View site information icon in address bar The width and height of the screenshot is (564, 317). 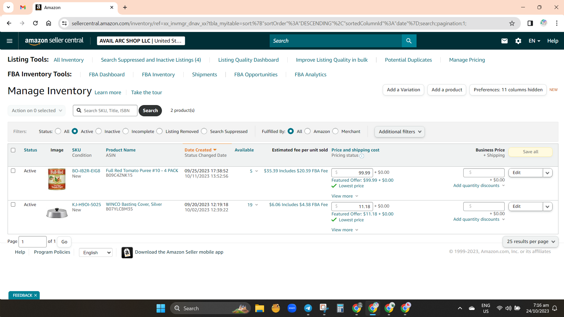tap(64, 23)
